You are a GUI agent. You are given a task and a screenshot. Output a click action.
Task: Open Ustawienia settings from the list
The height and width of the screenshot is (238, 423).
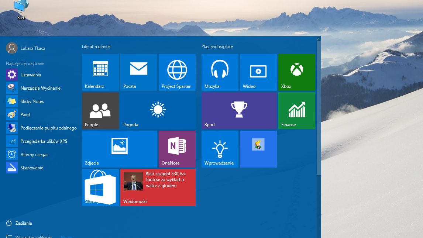[41, 75]
